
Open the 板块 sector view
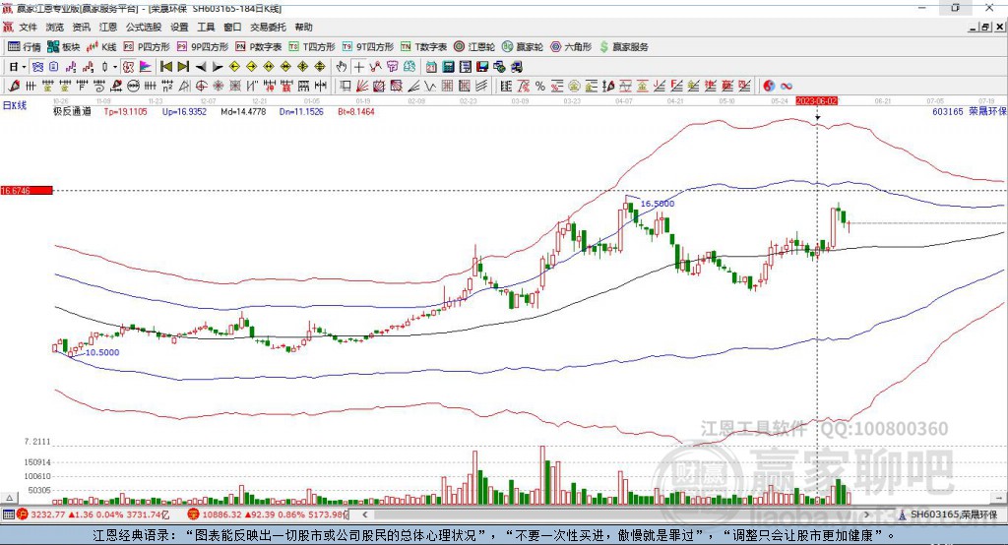(x=63, y=47)
